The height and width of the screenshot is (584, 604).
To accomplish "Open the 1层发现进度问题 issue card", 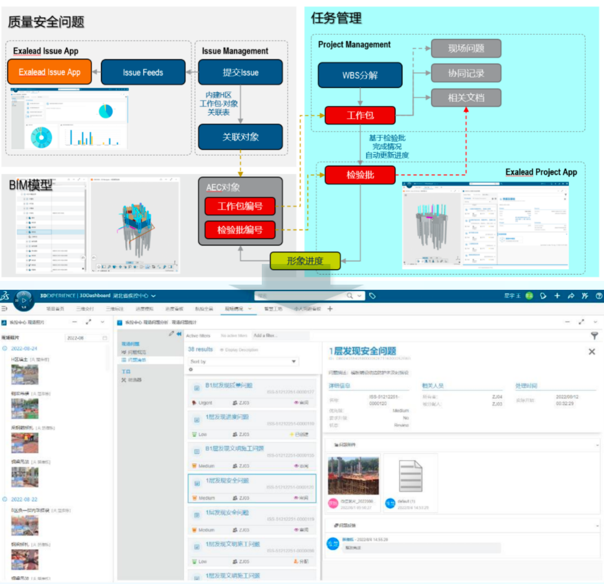I will pyautogui.click(x=252, y=425).
